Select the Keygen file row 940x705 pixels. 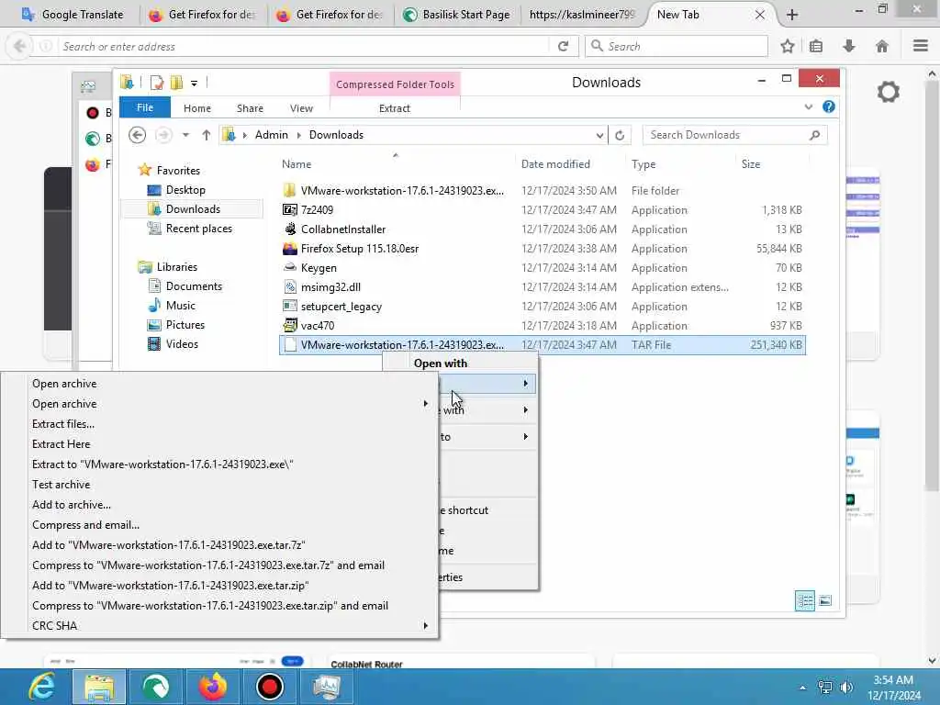point(542,268)
